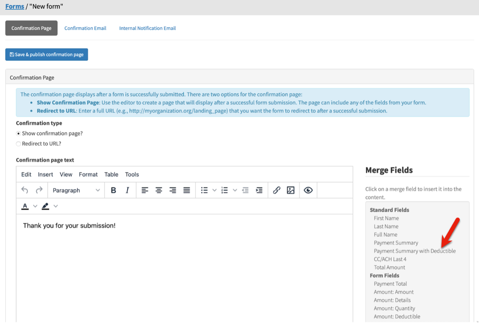Open text color picker arrow
The height and width of the screenshot is (323, 479).
pos(35,206)
